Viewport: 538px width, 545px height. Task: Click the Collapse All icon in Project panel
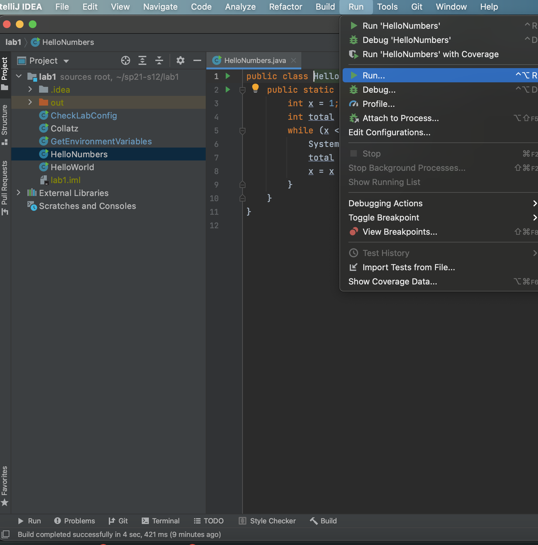coord(159,60)
